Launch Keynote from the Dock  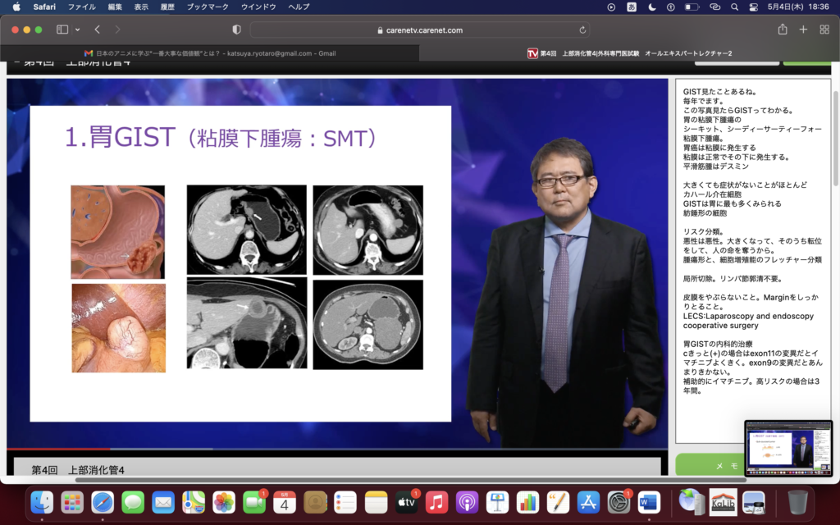pos(498,501)
